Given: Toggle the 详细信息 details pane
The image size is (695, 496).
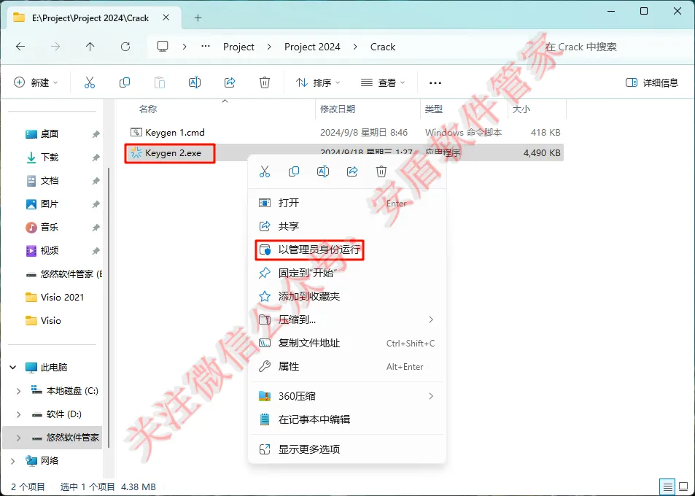Looking at the screenshot, I should 651,82.
